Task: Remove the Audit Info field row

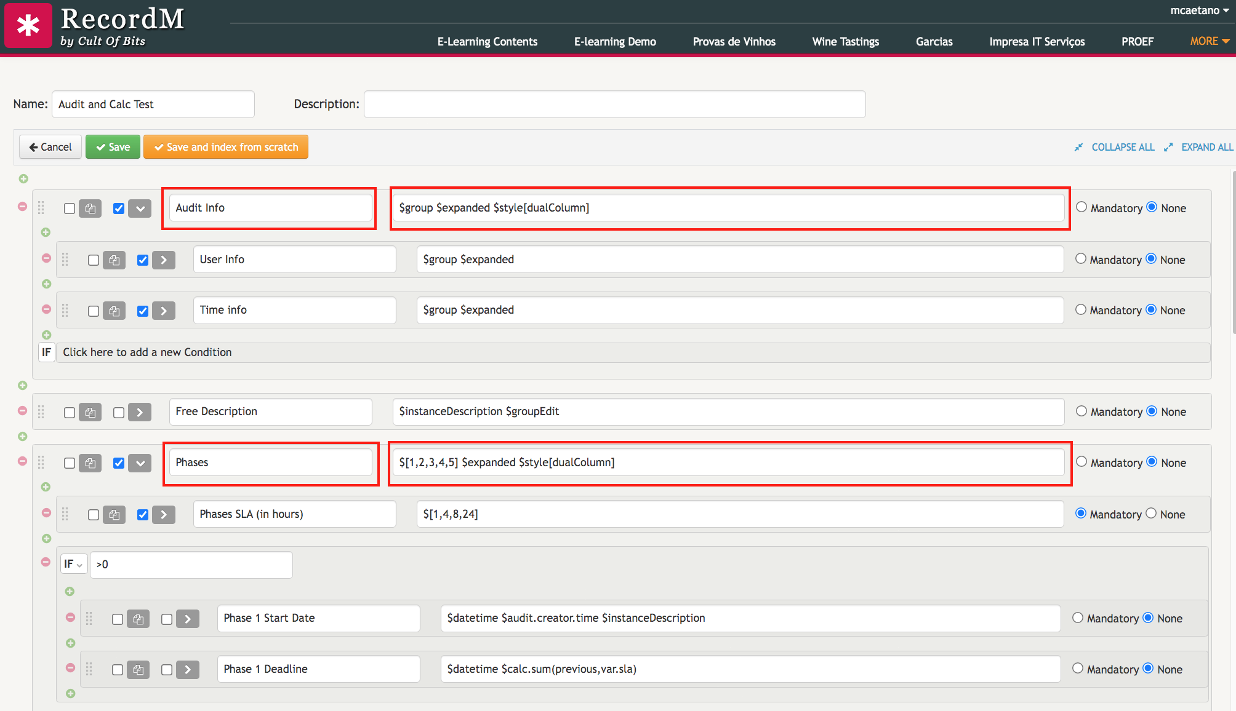Action: coord(23,207)
